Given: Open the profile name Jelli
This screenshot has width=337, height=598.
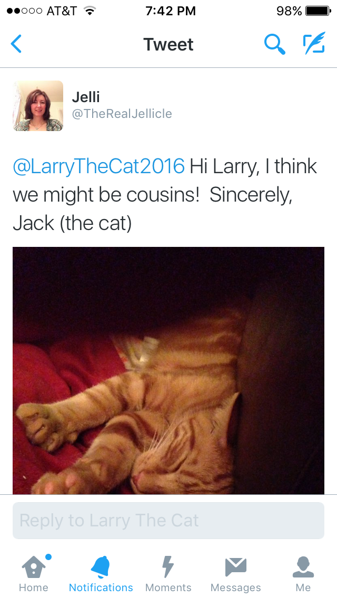Looking at the screenshot, I should click(86, 97).
